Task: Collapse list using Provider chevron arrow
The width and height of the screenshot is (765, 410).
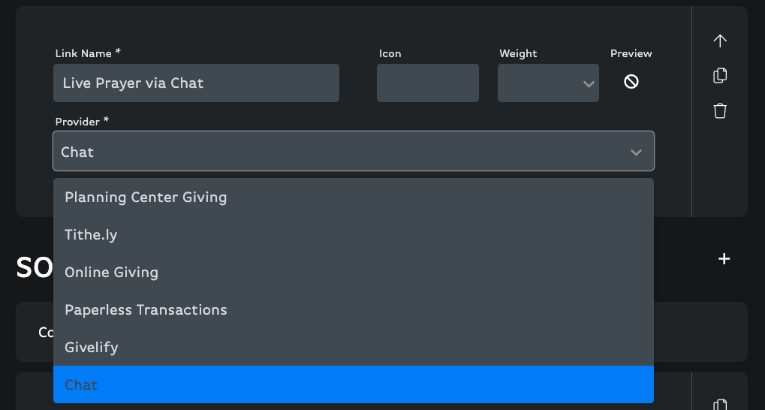Action: pyautogui.click(x=636, y=152)
